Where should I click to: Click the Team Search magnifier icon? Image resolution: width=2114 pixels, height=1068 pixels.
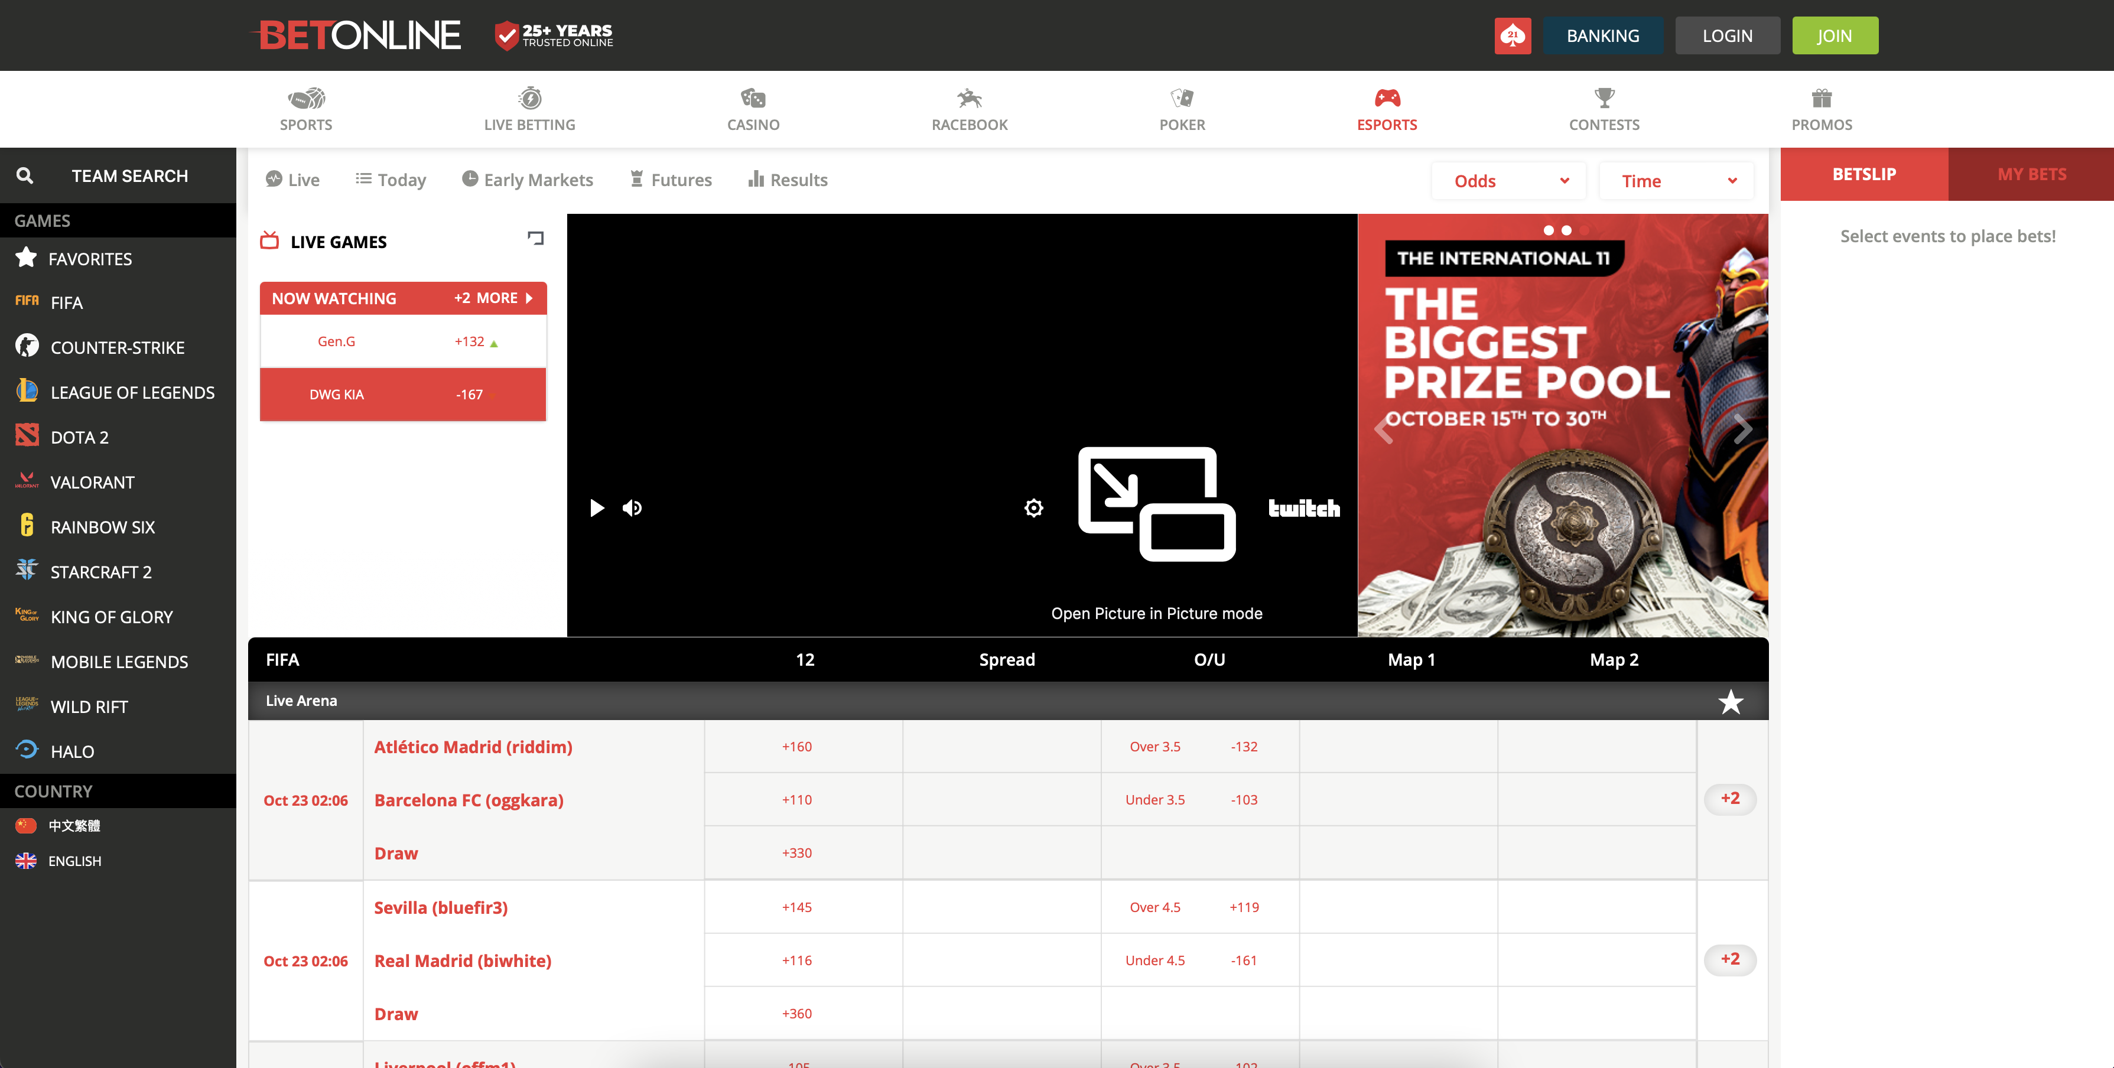click(x=25, y=175)
